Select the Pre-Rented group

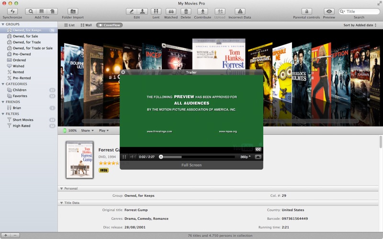point(29,78)
